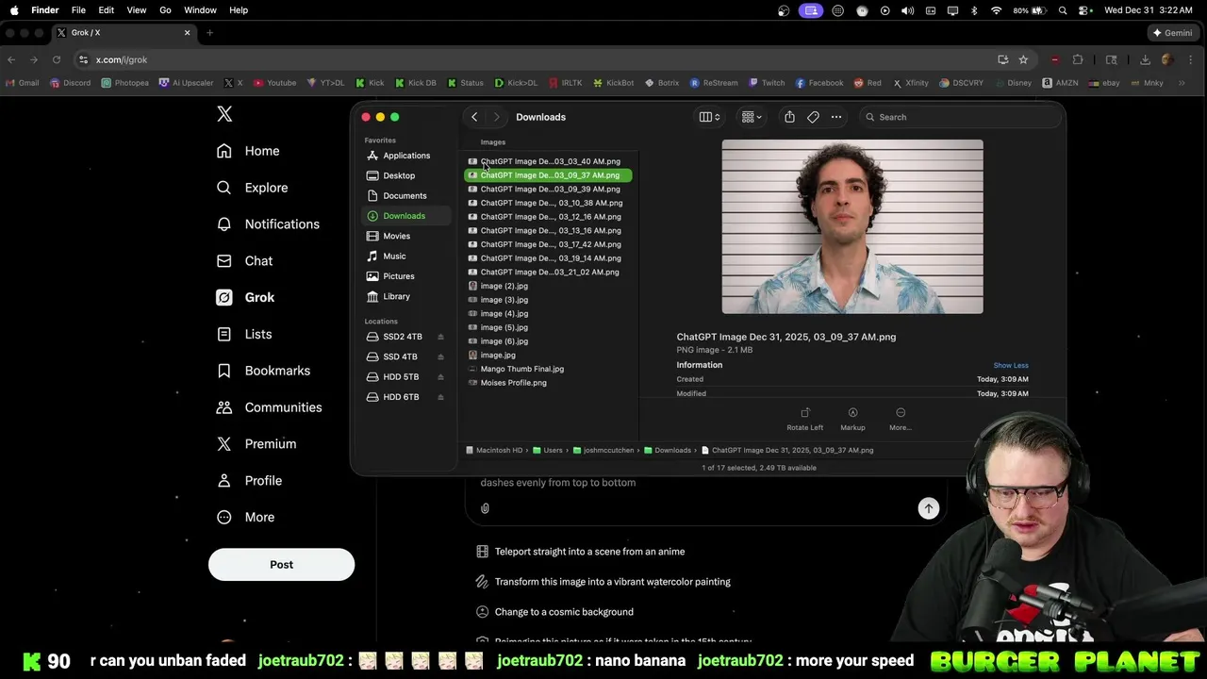Image resolution: width=1207 pixels, height=679 pixels.
Task: Eject the HDD 5TB drive
Action: (x=440, y=377)
